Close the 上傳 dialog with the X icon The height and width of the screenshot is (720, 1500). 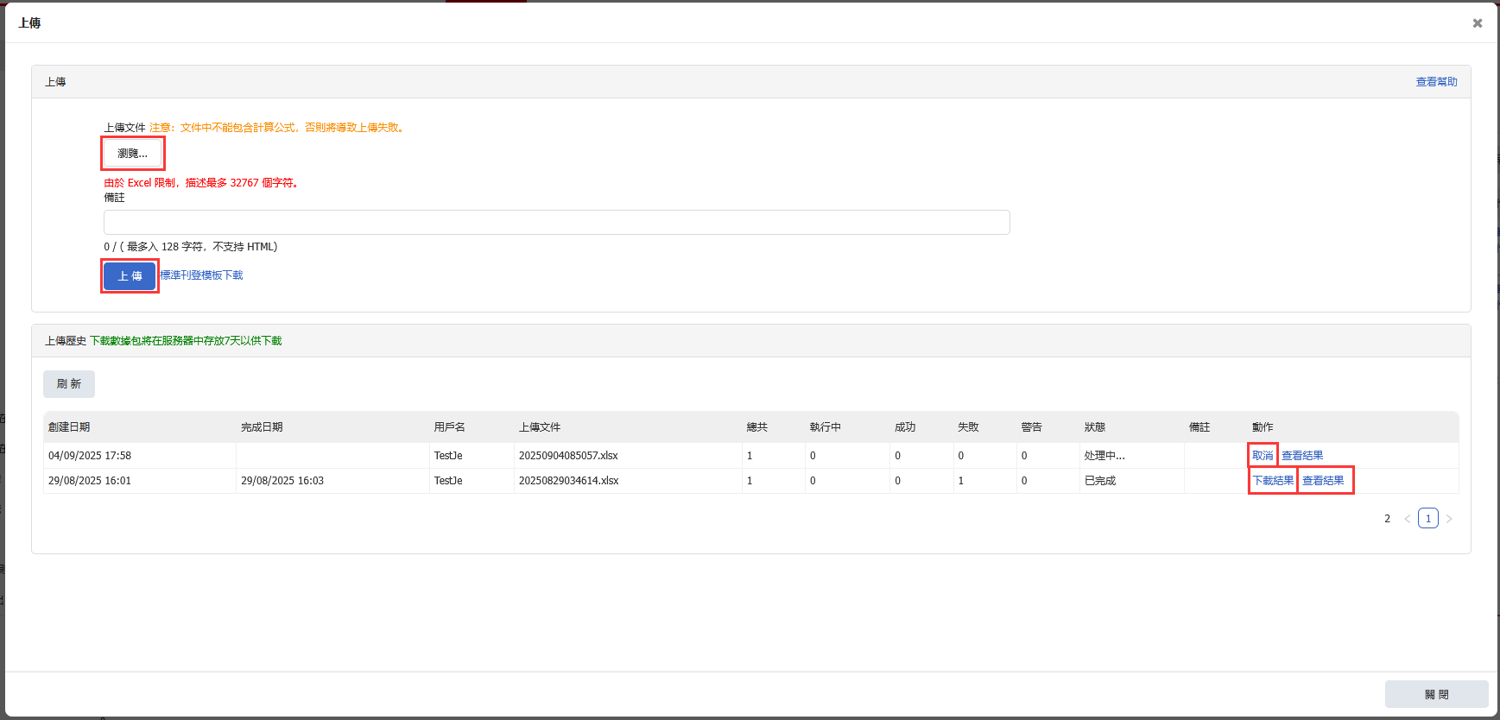pyautogui.click(x=1477, y=23)
